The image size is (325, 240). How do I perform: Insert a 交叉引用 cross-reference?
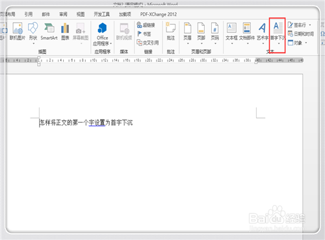[148, 43]
